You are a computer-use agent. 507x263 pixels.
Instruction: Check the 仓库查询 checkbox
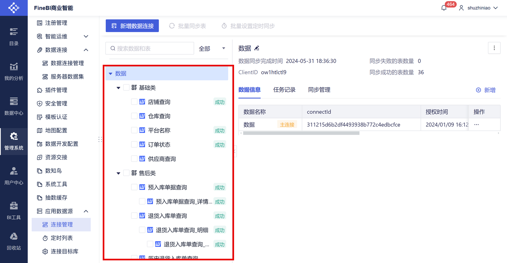coord(134,116)
